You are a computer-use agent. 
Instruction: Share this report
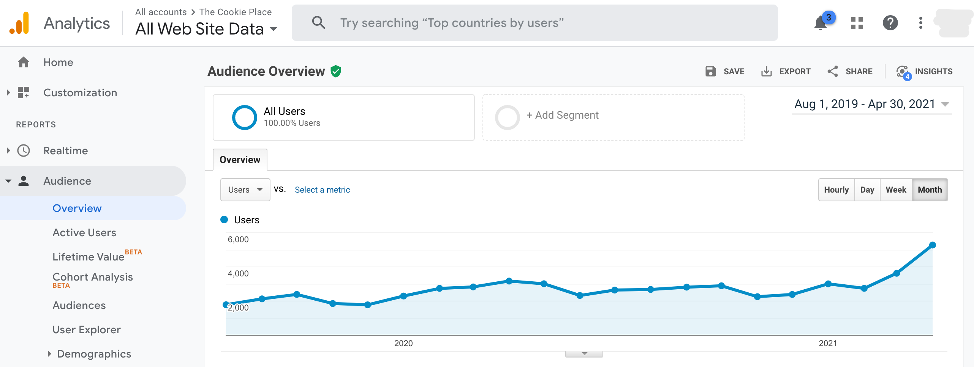850,71
